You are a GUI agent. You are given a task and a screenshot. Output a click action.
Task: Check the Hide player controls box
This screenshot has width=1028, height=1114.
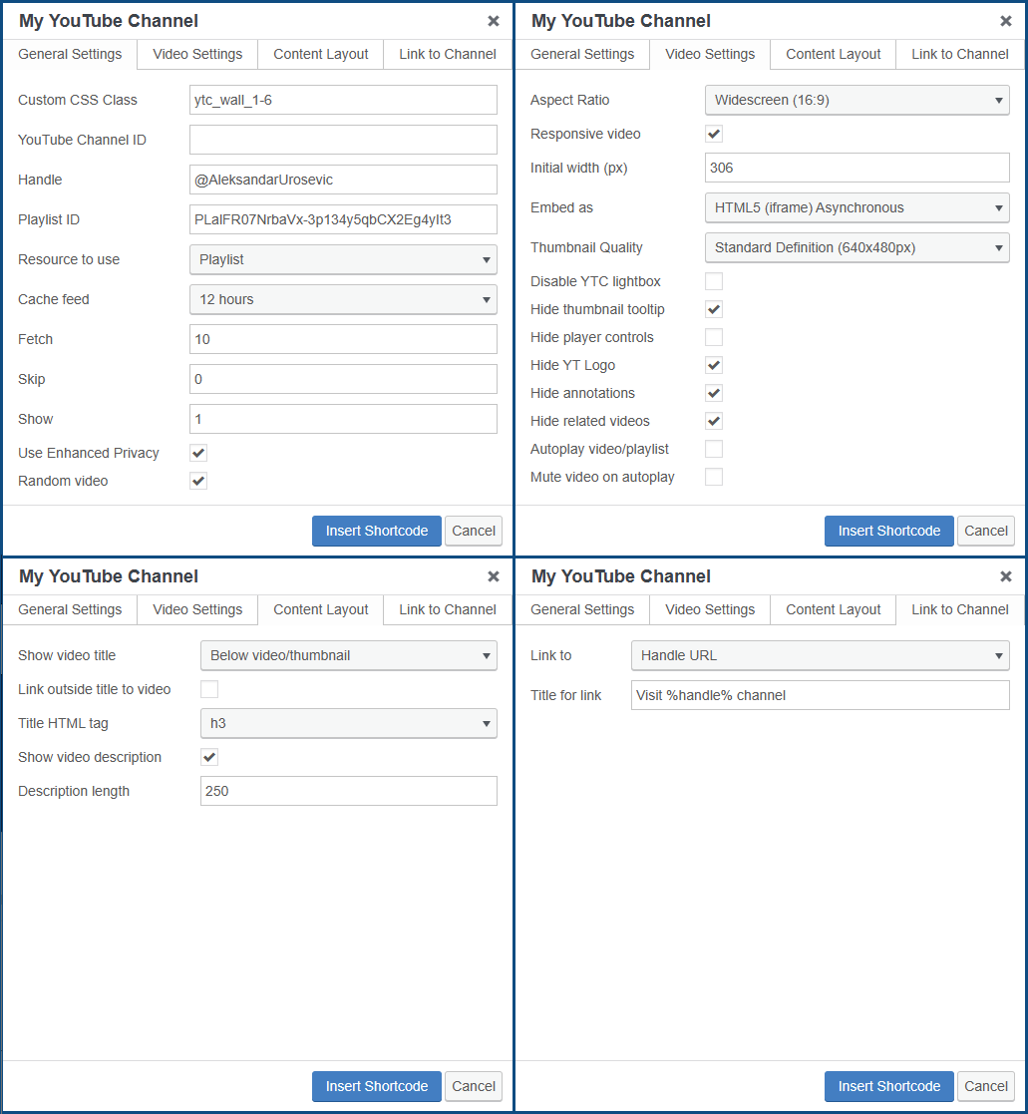(x=714, y=337)
